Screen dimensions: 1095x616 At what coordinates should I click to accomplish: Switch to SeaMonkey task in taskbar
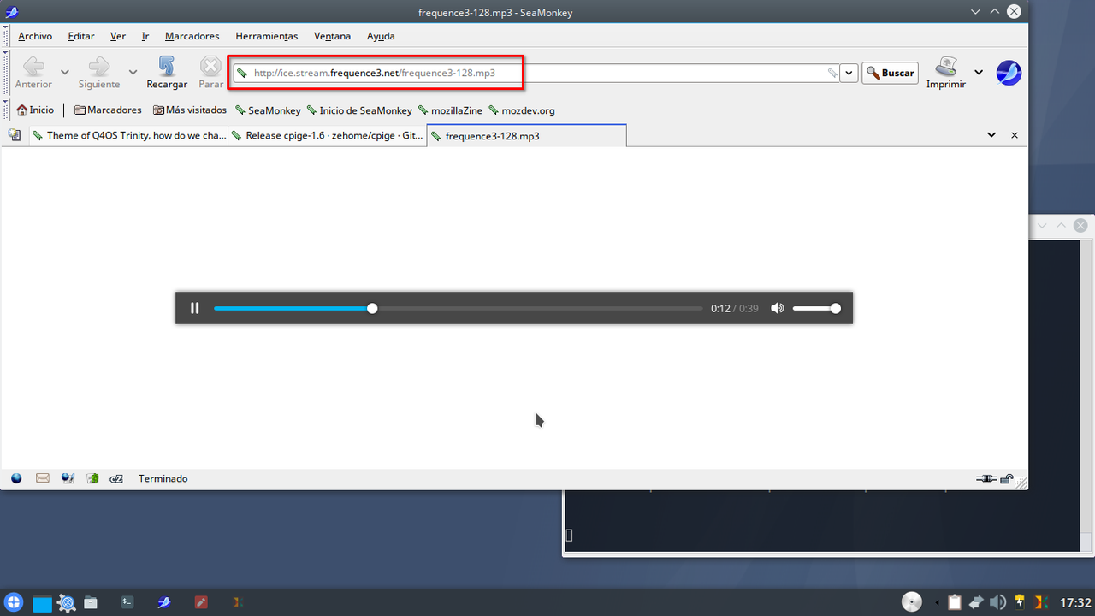[164, 602]
